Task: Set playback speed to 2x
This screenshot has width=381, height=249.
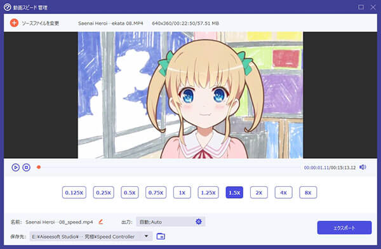Action: coord(259,192)
